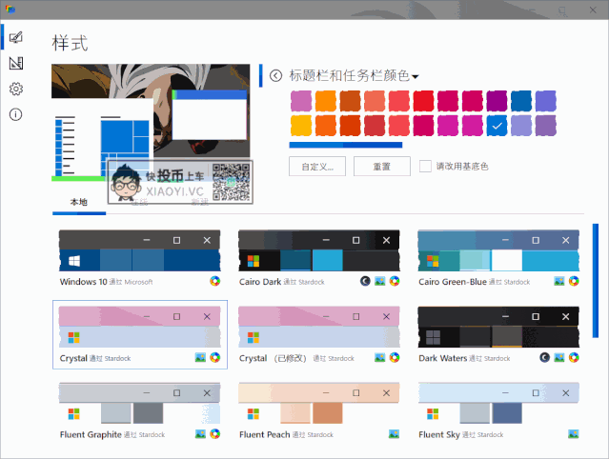Click the Crystal style name label
This screenshot has width=609, height=459.
pyautogui.click(x=73, y=358)
